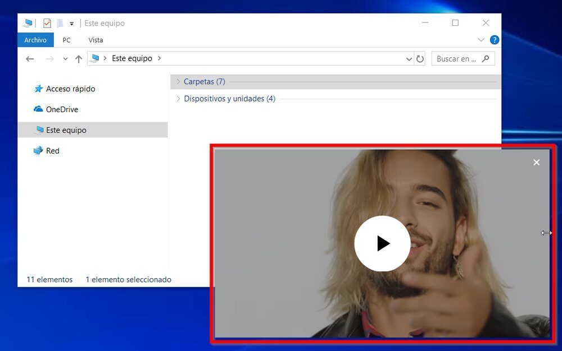Click the Dispositivos y unidades (4) header text
The width and height of the screenshot is (562, 351).
coord(230,99)
